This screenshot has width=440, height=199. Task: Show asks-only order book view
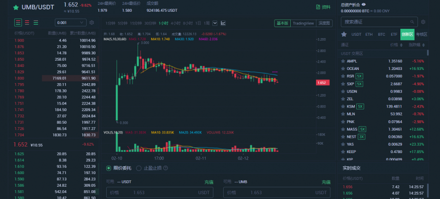pyautogui.click(x=27, y=22)
